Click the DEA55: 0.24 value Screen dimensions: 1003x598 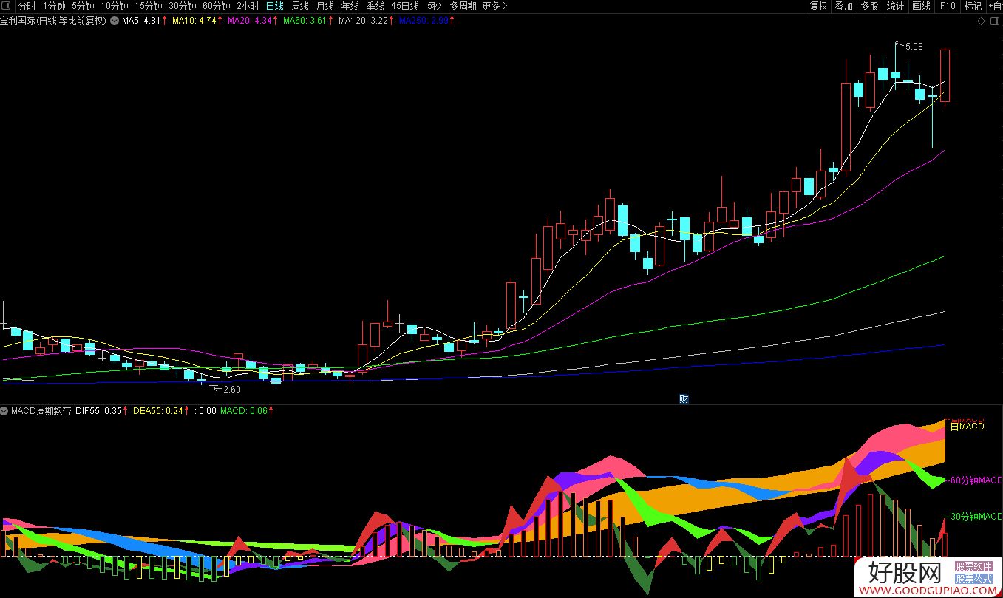click(157, 410)
